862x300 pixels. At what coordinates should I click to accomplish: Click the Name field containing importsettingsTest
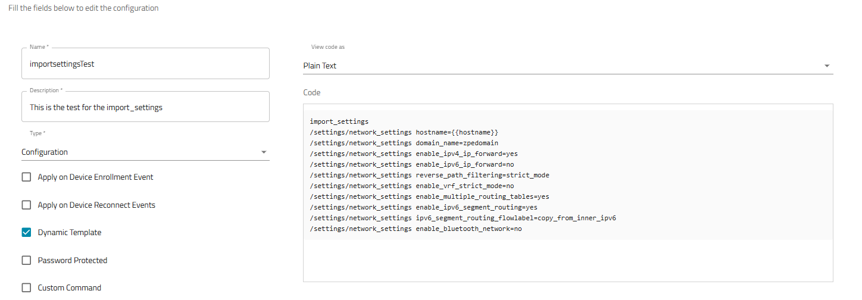[x=145, y=64]
